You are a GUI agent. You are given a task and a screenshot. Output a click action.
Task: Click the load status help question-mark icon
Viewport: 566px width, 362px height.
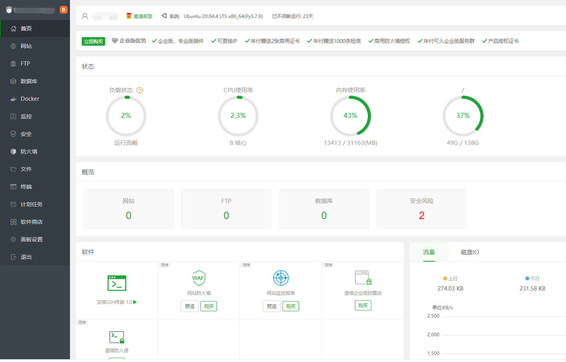[140, 90]
